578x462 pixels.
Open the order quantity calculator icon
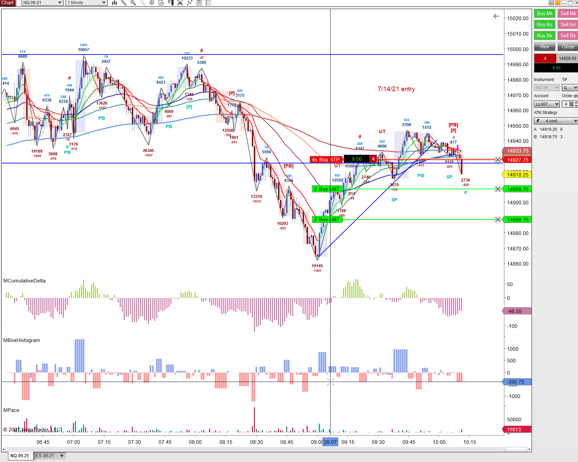(571, 104)
